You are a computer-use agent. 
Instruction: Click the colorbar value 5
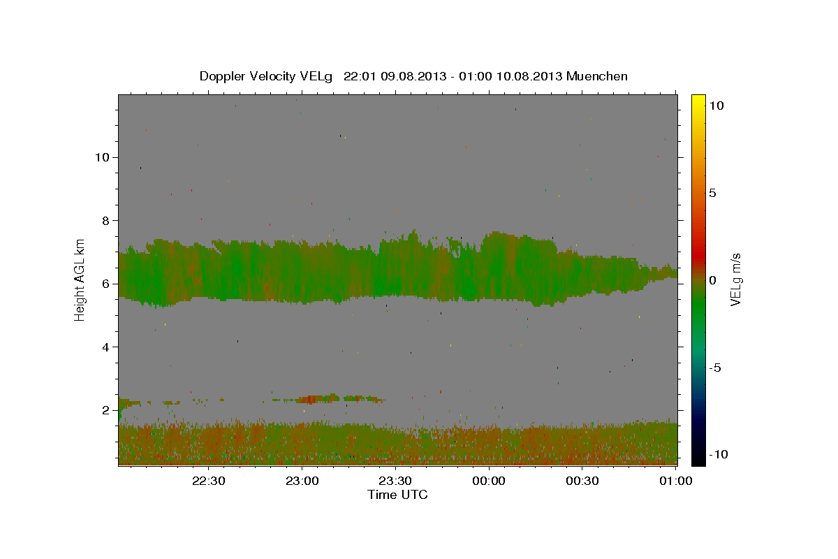click(712, 193)
